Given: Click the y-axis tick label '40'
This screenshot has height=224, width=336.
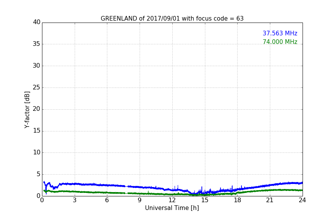Looking at the screenshot, I should tap(37, 22).
